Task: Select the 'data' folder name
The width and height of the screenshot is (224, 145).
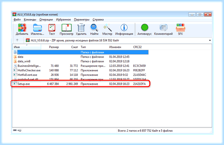Action: point(21,57)
